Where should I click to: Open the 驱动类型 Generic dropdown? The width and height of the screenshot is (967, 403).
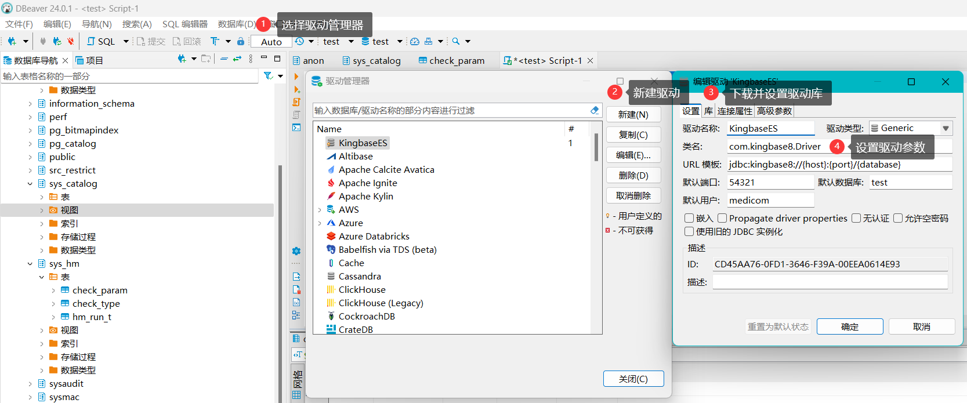click(946, 128)
